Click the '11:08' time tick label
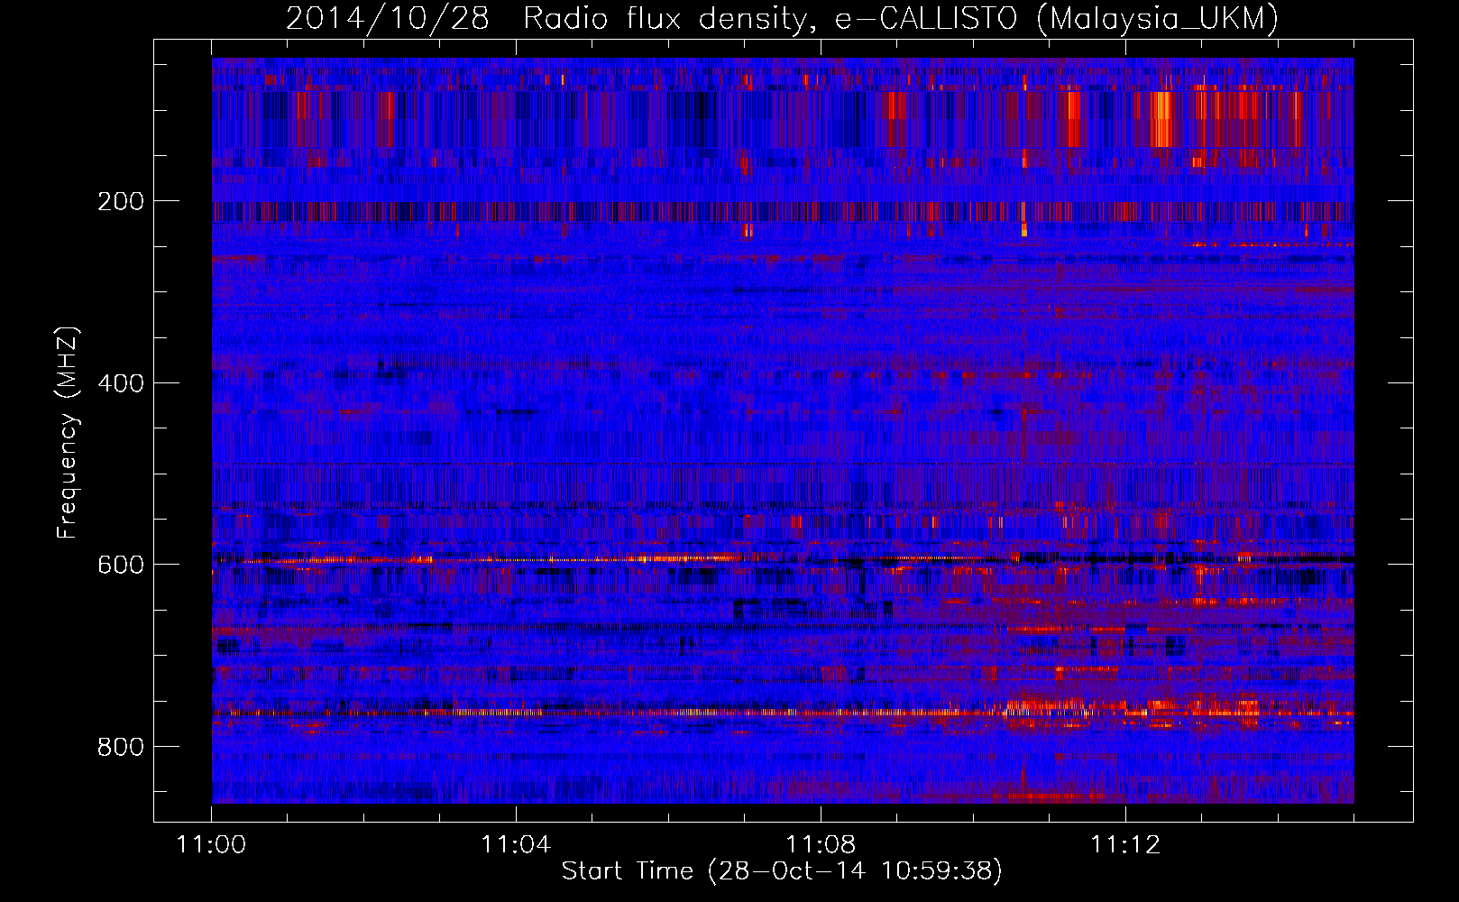Image resolution: width=1459 pixels, height=902 pixels. [x=821, y=845]
